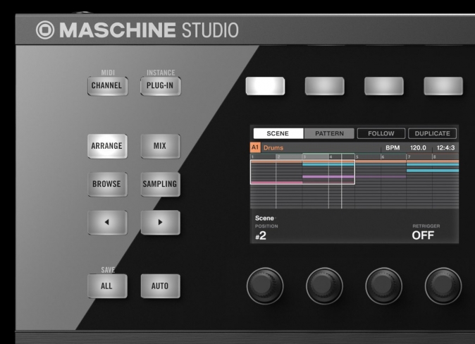
Task: Select the Drums group name
Action: click(x=273, y=148)
